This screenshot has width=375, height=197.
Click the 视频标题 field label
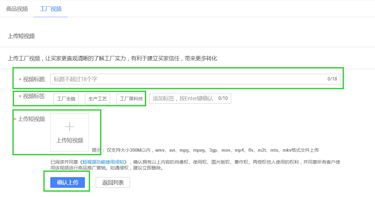pyautogui.click(x=34, y=79)
